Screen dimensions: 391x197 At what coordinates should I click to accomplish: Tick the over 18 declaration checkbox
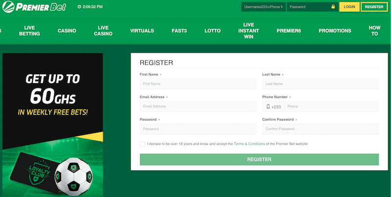coord(142,144)
